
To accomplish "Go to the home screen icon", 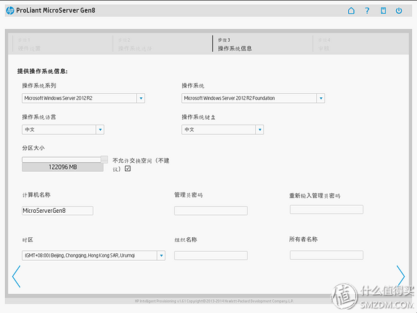I will [x=351, y=10].
